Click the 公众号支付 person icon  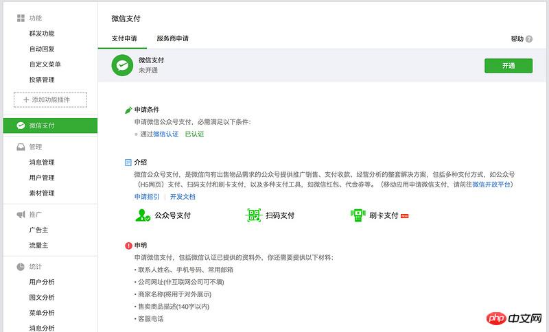click(143, 215)
